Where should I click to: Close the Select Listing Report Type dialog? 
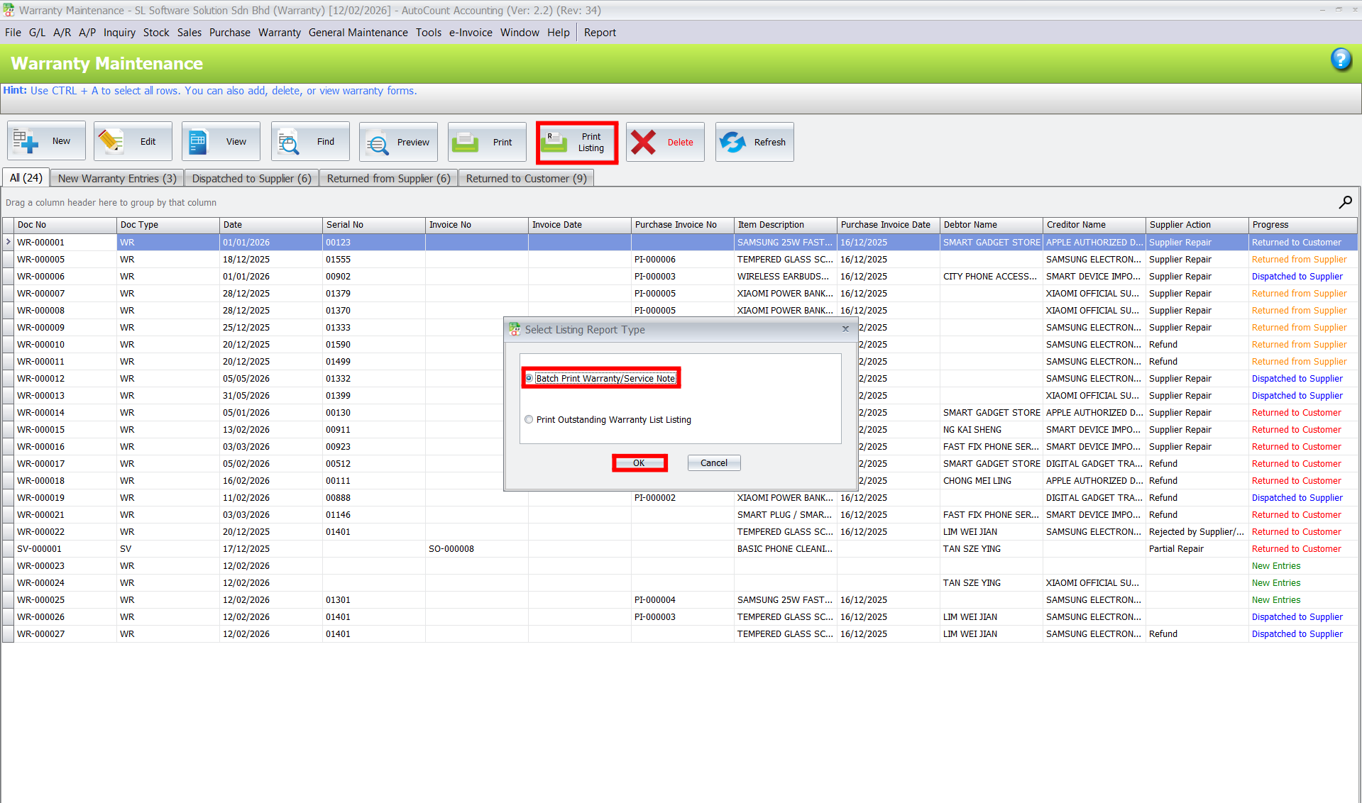click(845, 329)
